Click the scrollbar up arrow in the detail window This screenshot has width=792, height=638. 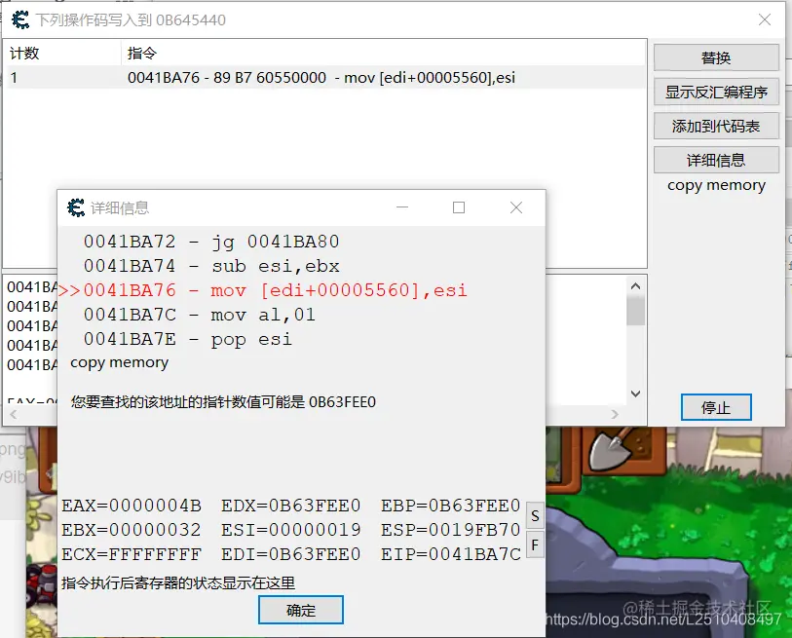(635, 284)
